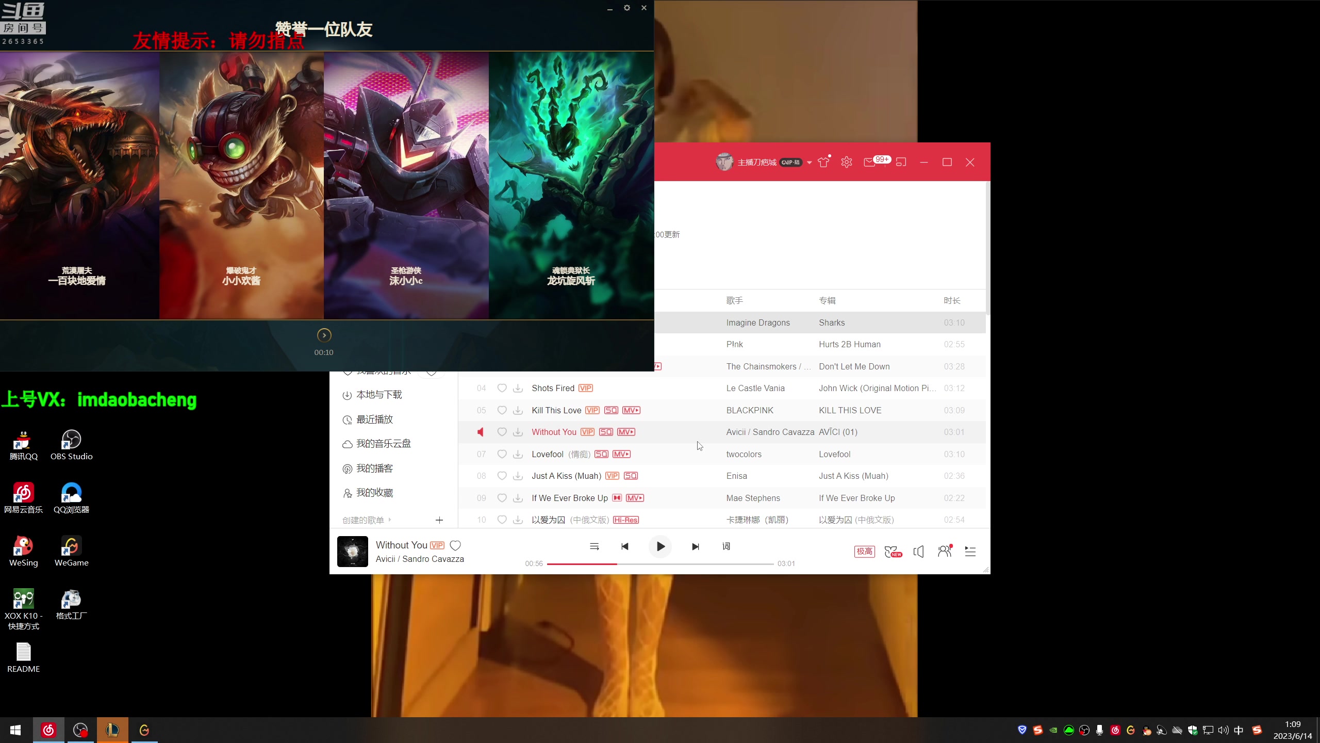This screenshot has width=1320, height=743.
Task: Skip to the previous track
Action: point(625,546)
